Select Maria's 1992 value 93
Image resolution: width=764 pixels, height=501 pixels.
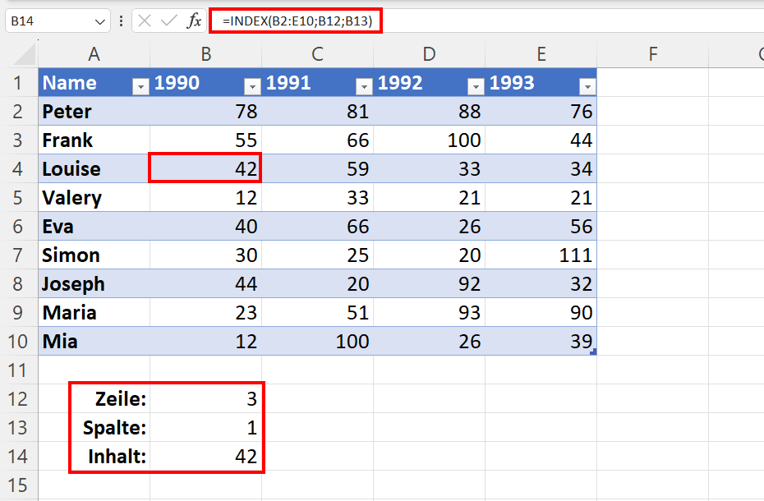[429, 312]
